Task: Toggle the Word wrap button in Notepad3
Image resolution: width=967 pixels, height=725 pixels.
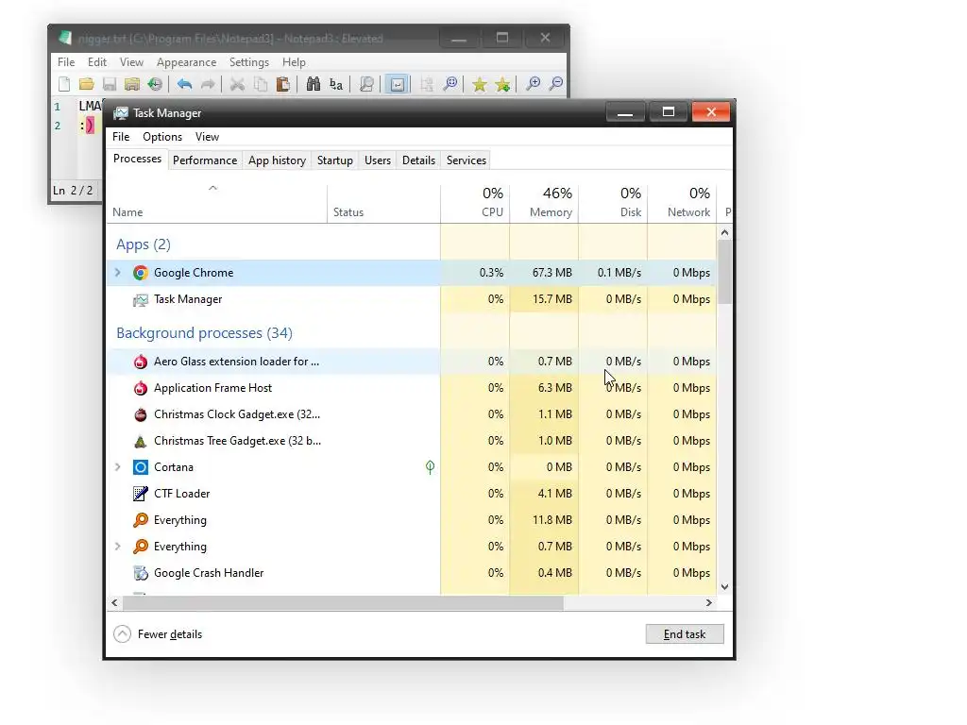Action: tap(398, 84)
